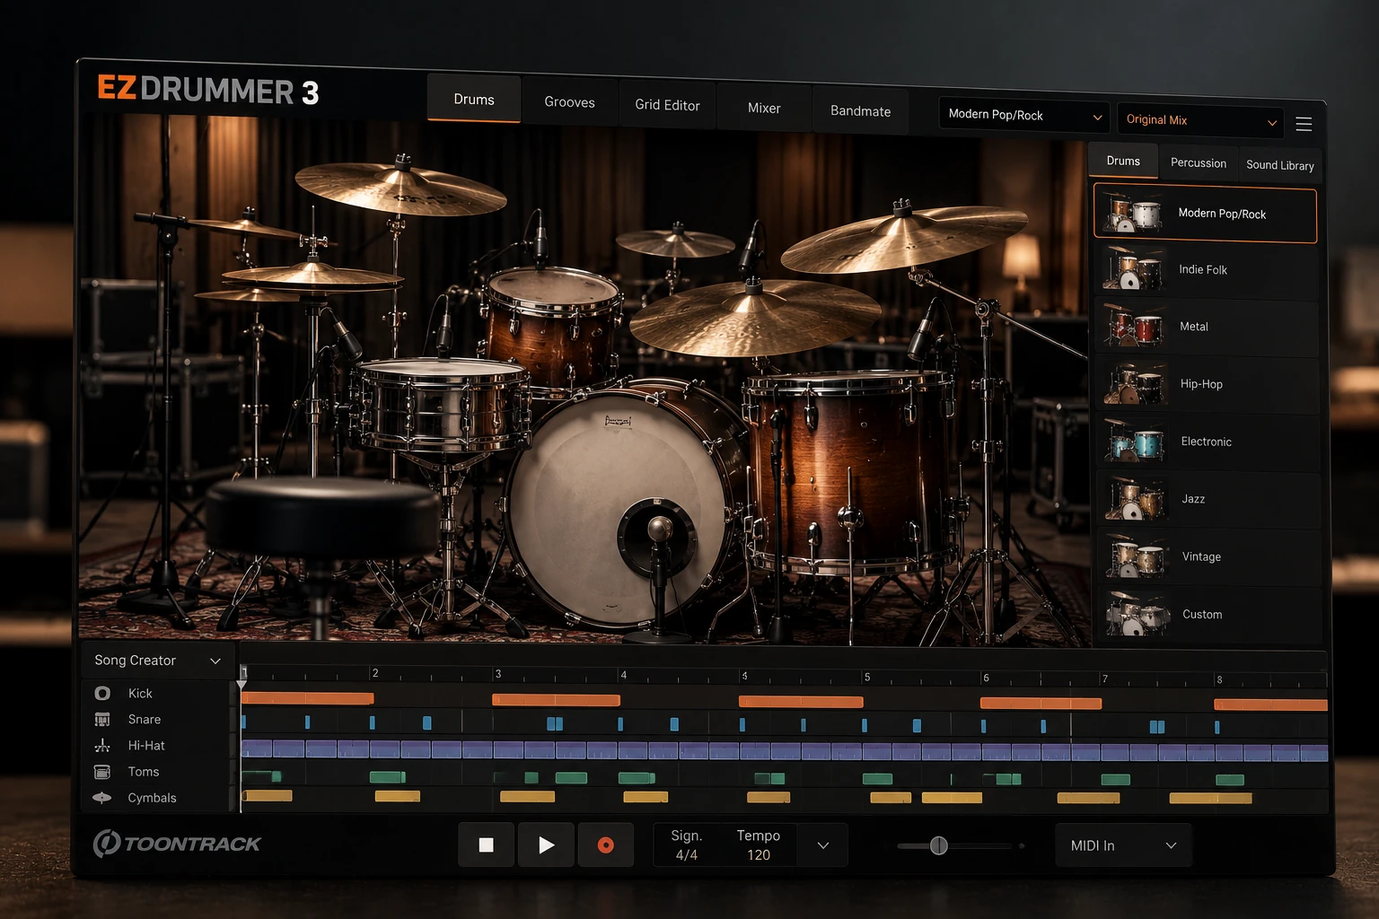Start playback with the Play button
This screenshot has width=1379, height=919.
(x=546, y=845)
